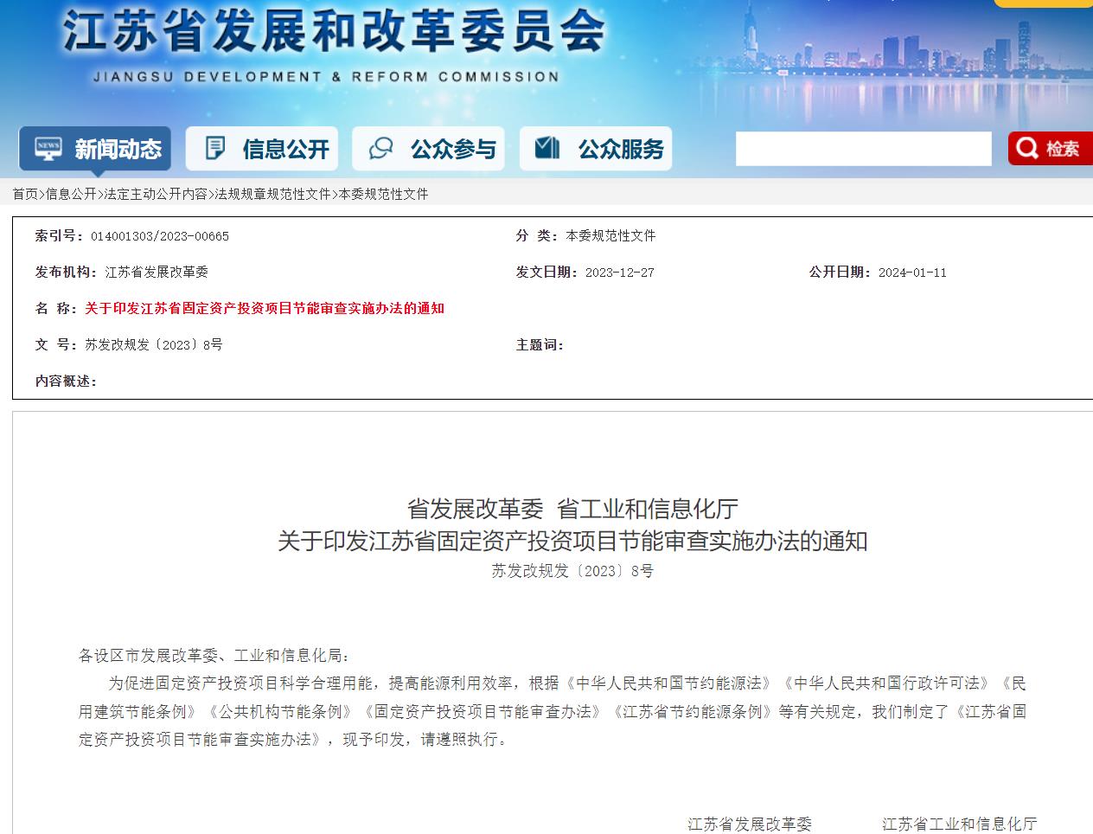Click breadcrumb link 法定主动公开内容
Image resolution: width=1093 pixels, height=834 pixels.
pyautogui.click(x=156, y=194)
